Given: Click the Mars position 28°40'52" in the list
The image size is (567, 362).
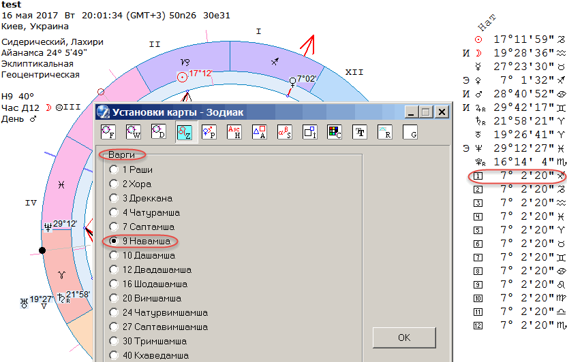Looking at the screenshot, I should [x=523, y=94].
